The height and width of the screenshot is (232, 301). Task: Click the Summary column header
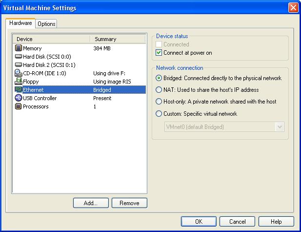[117, 39]
